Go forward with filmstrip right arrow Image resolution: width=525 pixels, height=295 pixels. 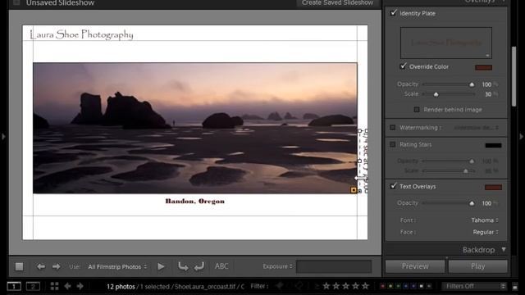[x=80, y=286]
